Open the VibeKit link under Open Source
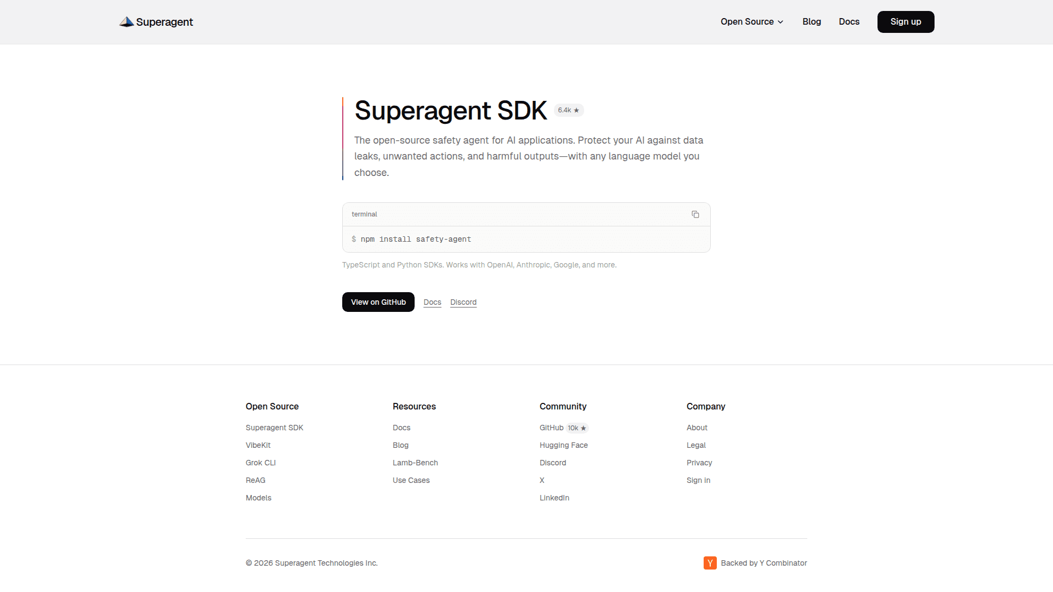 258,445
